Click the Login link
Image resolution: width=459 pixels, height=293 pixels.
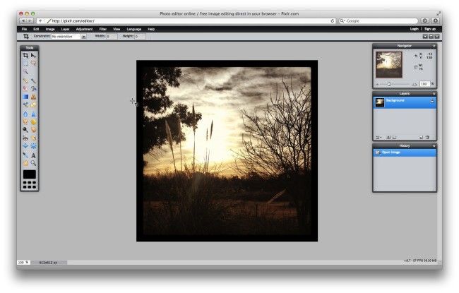[x=415, y=29]
